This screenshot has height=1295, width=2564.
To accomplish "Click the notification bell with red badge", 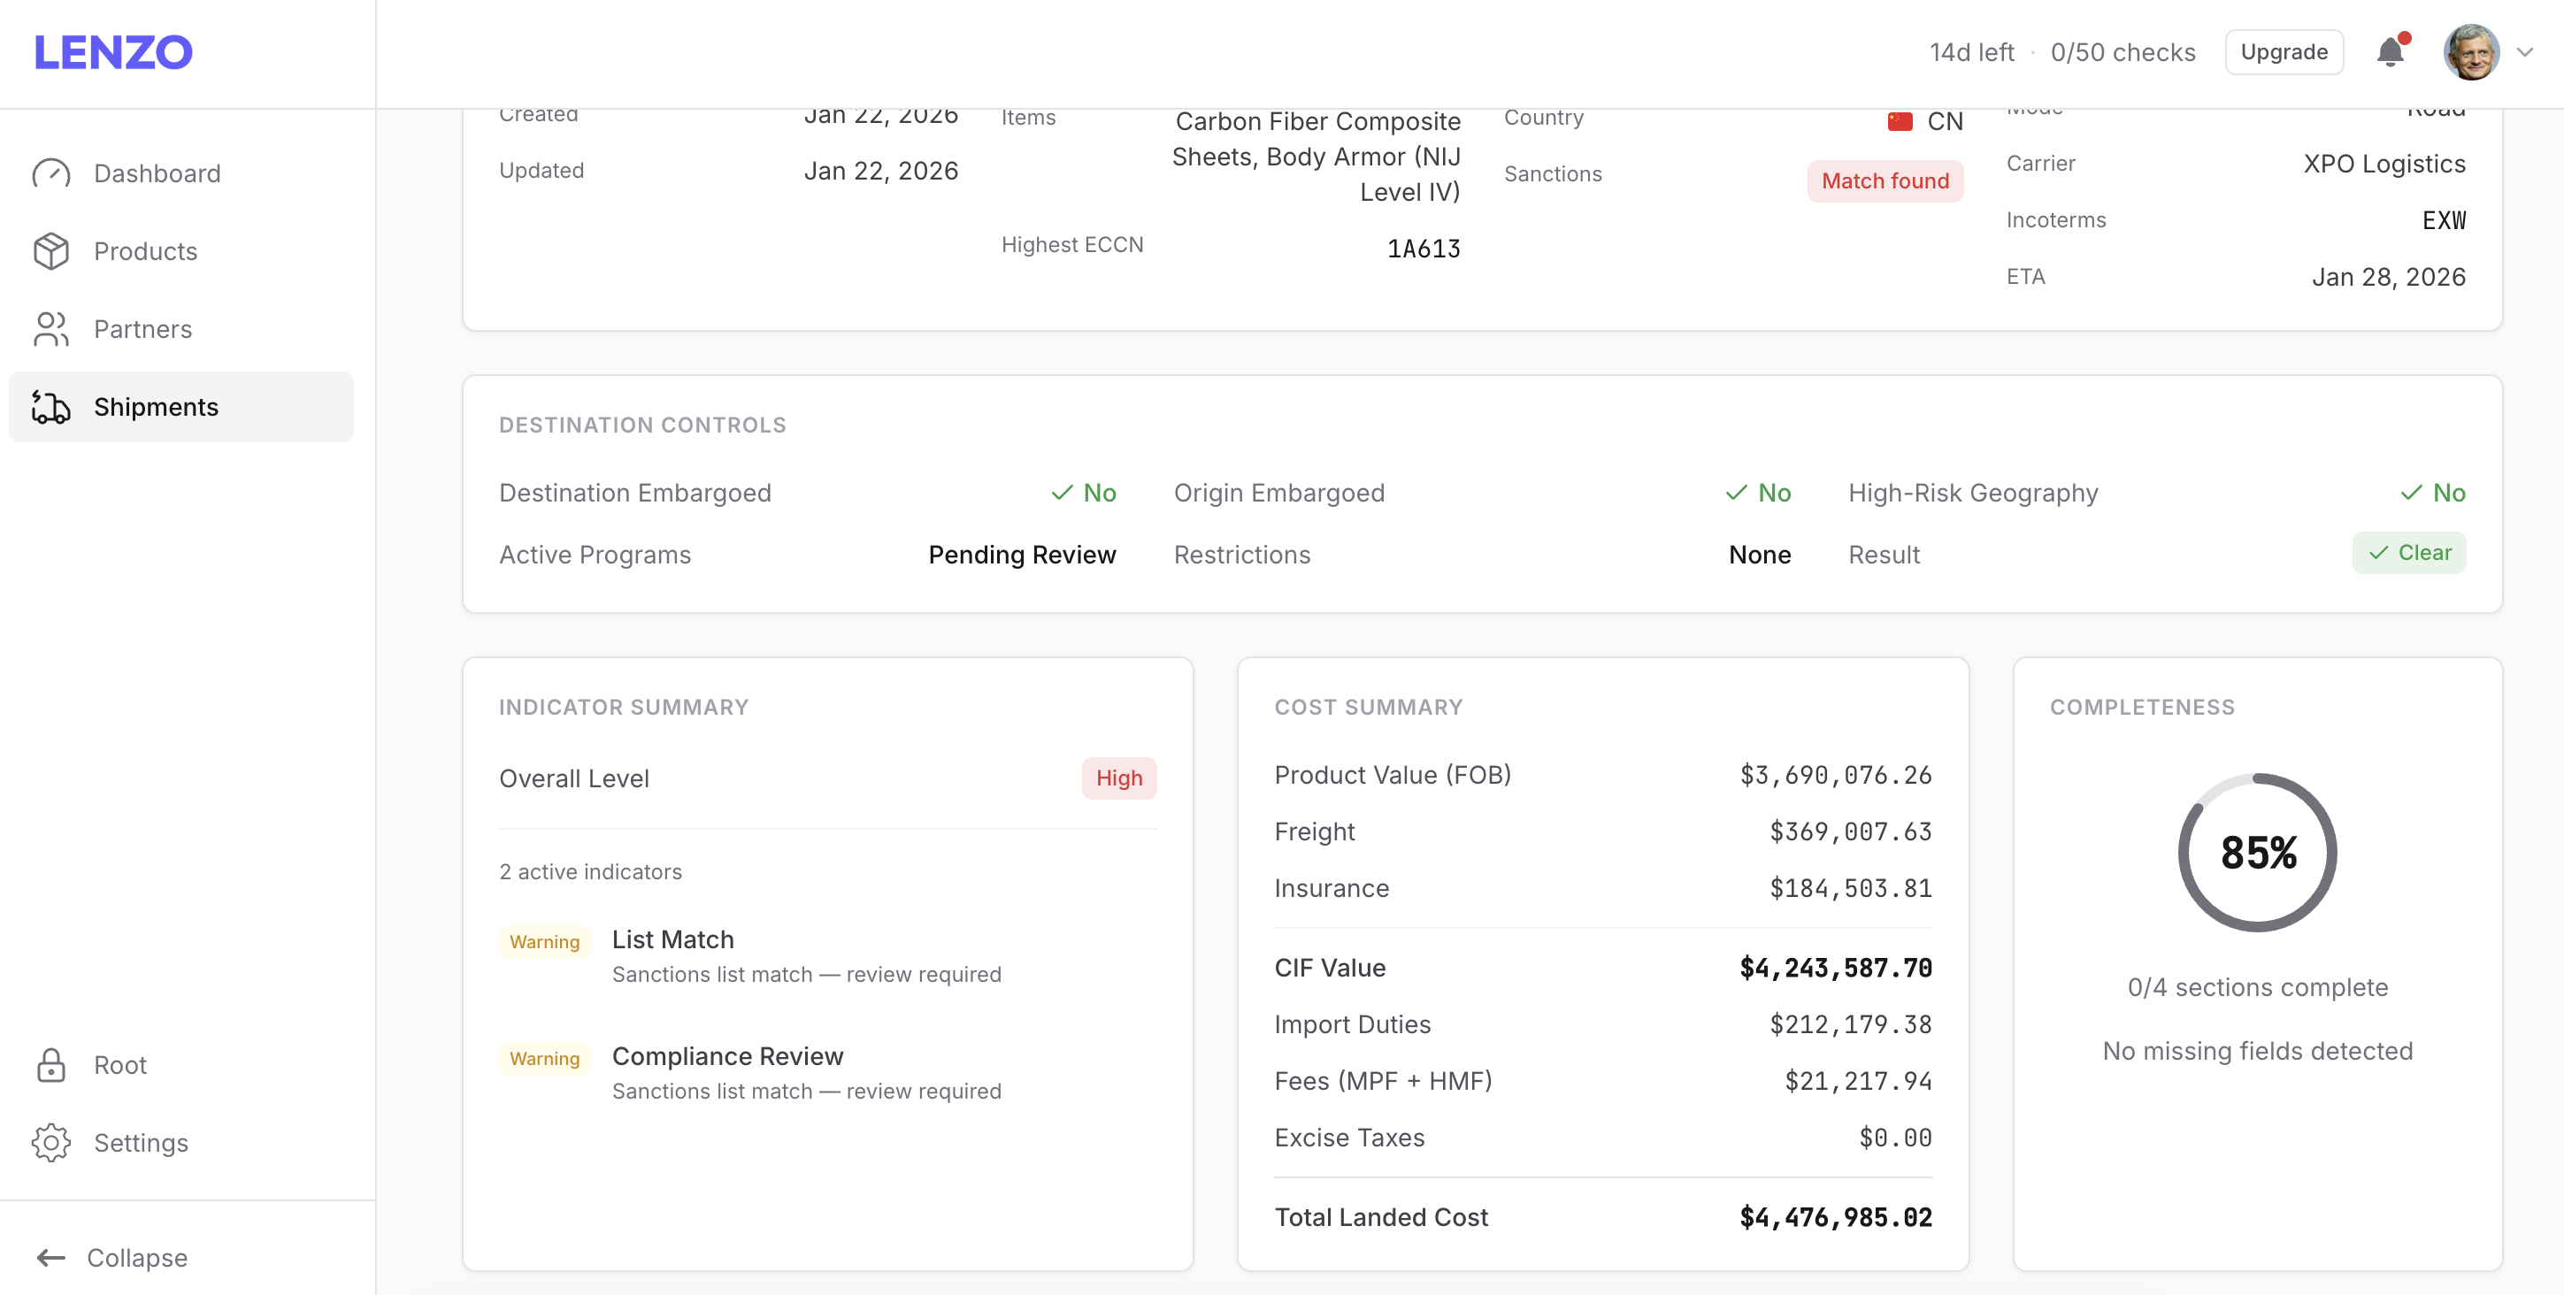I will 2390,52.
